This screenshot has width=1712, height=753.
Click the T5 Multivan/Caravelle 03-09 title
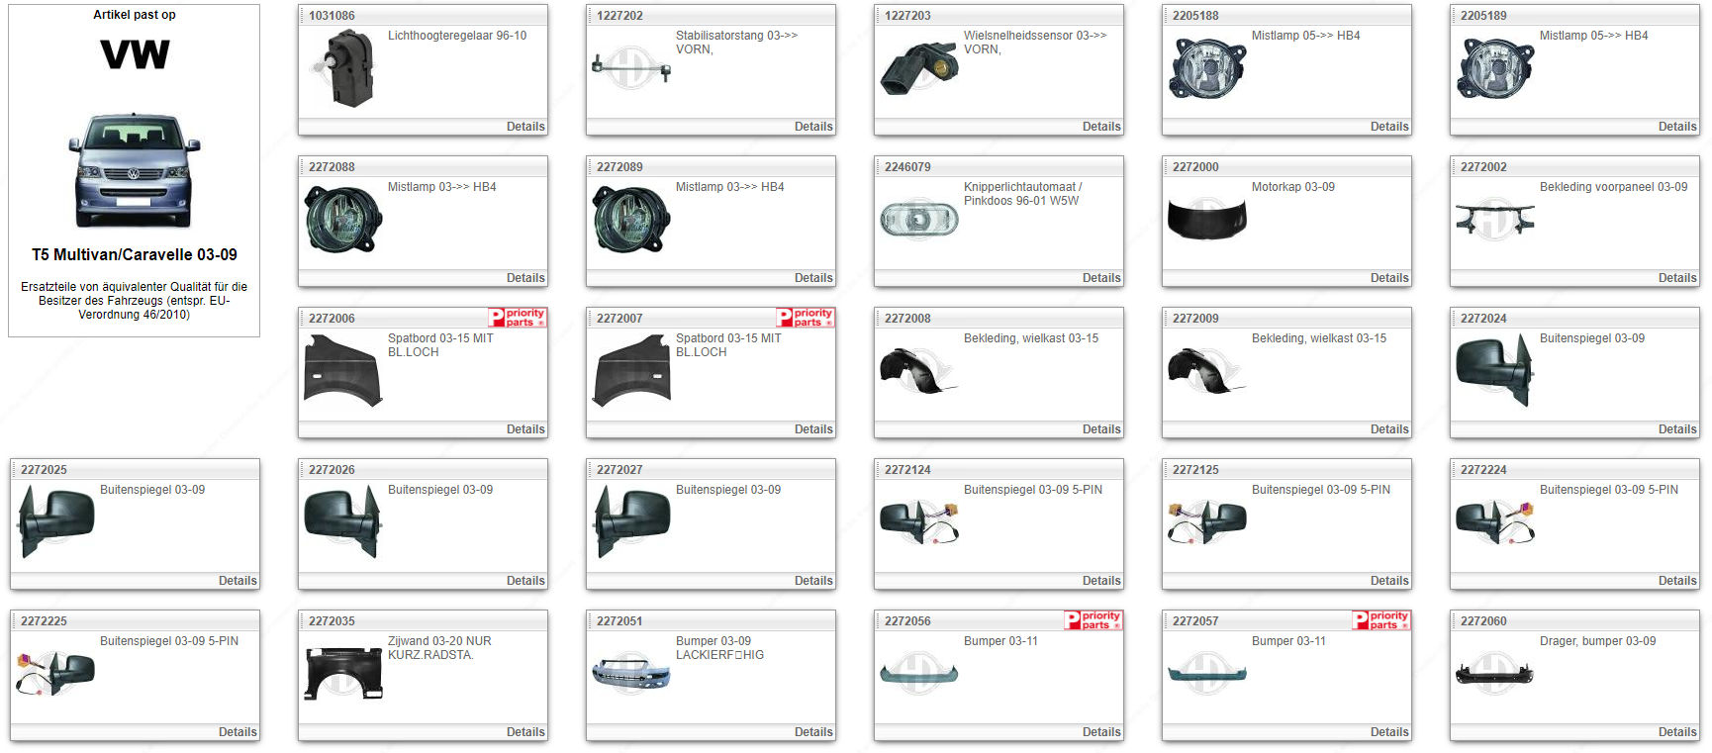pos(135,255)
